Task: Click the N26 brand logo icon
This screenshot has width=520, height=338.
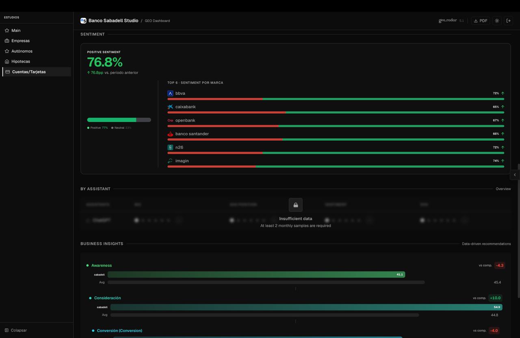Action: [170, 147]
